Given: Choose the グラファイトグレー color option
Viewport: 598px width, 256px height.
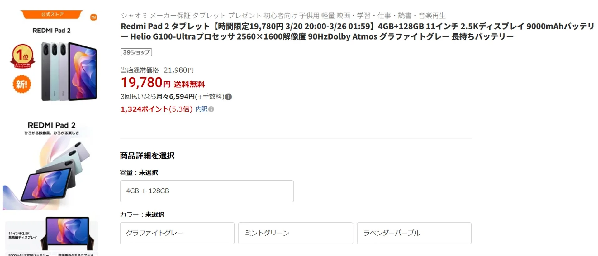Looking at the screenshot, I should [177, 233].
